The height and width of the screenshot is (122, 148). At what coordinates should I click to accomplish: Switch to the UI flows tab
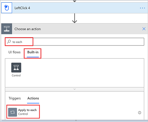pyautogui.click(x=15, y=52)
